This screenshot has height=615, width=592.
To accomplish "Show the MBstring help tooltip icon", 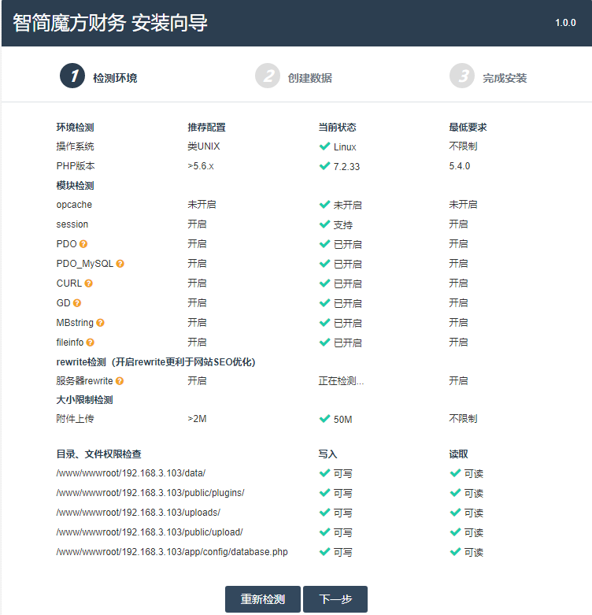I will click(x=100, y=323).
